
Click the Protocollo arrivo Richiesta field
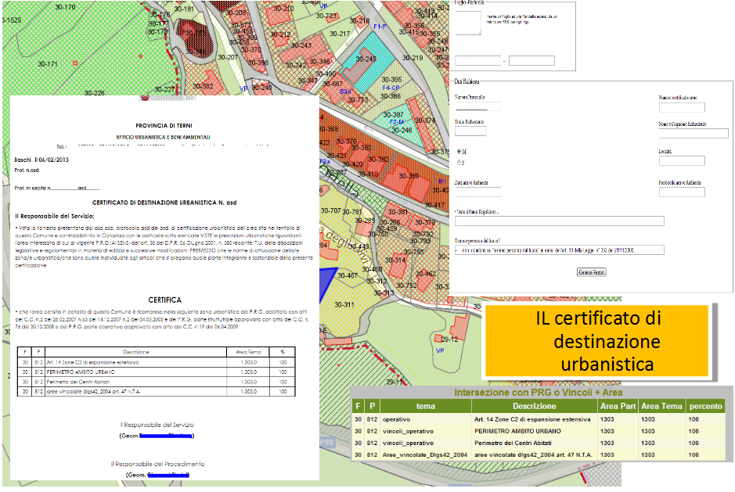pos(682,192)
